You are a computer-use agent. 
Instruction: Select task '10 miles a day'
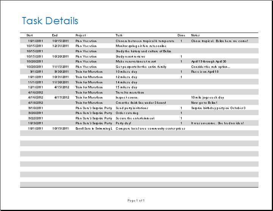126,72
